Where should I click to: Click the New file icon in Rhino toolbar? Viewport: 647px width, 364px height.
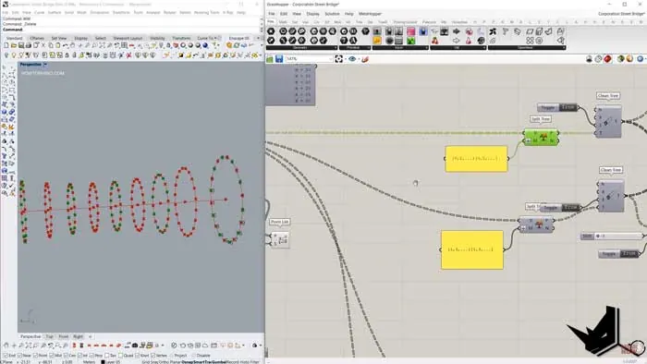pyautogui.click(x=6, y=45)
